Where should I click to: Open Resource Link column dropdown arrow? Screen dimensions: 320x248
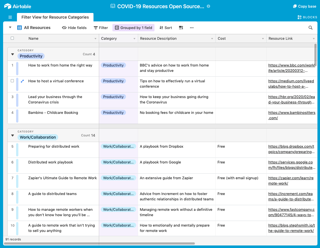[314, 39]
